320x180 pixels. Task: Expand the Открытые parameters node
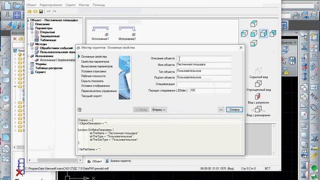coord(32,32)
